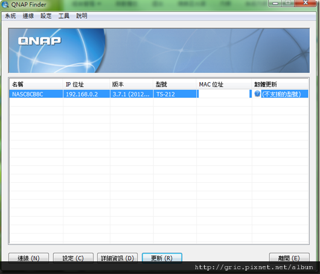
Task: Close the QNAP Finder window
Action: 306,3
